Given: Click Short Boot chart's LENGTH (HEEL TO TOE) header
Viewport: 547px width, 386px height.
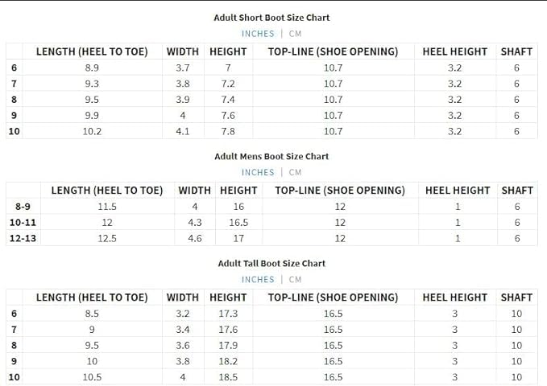Looking at the screenshot, I should click(92, 51).
